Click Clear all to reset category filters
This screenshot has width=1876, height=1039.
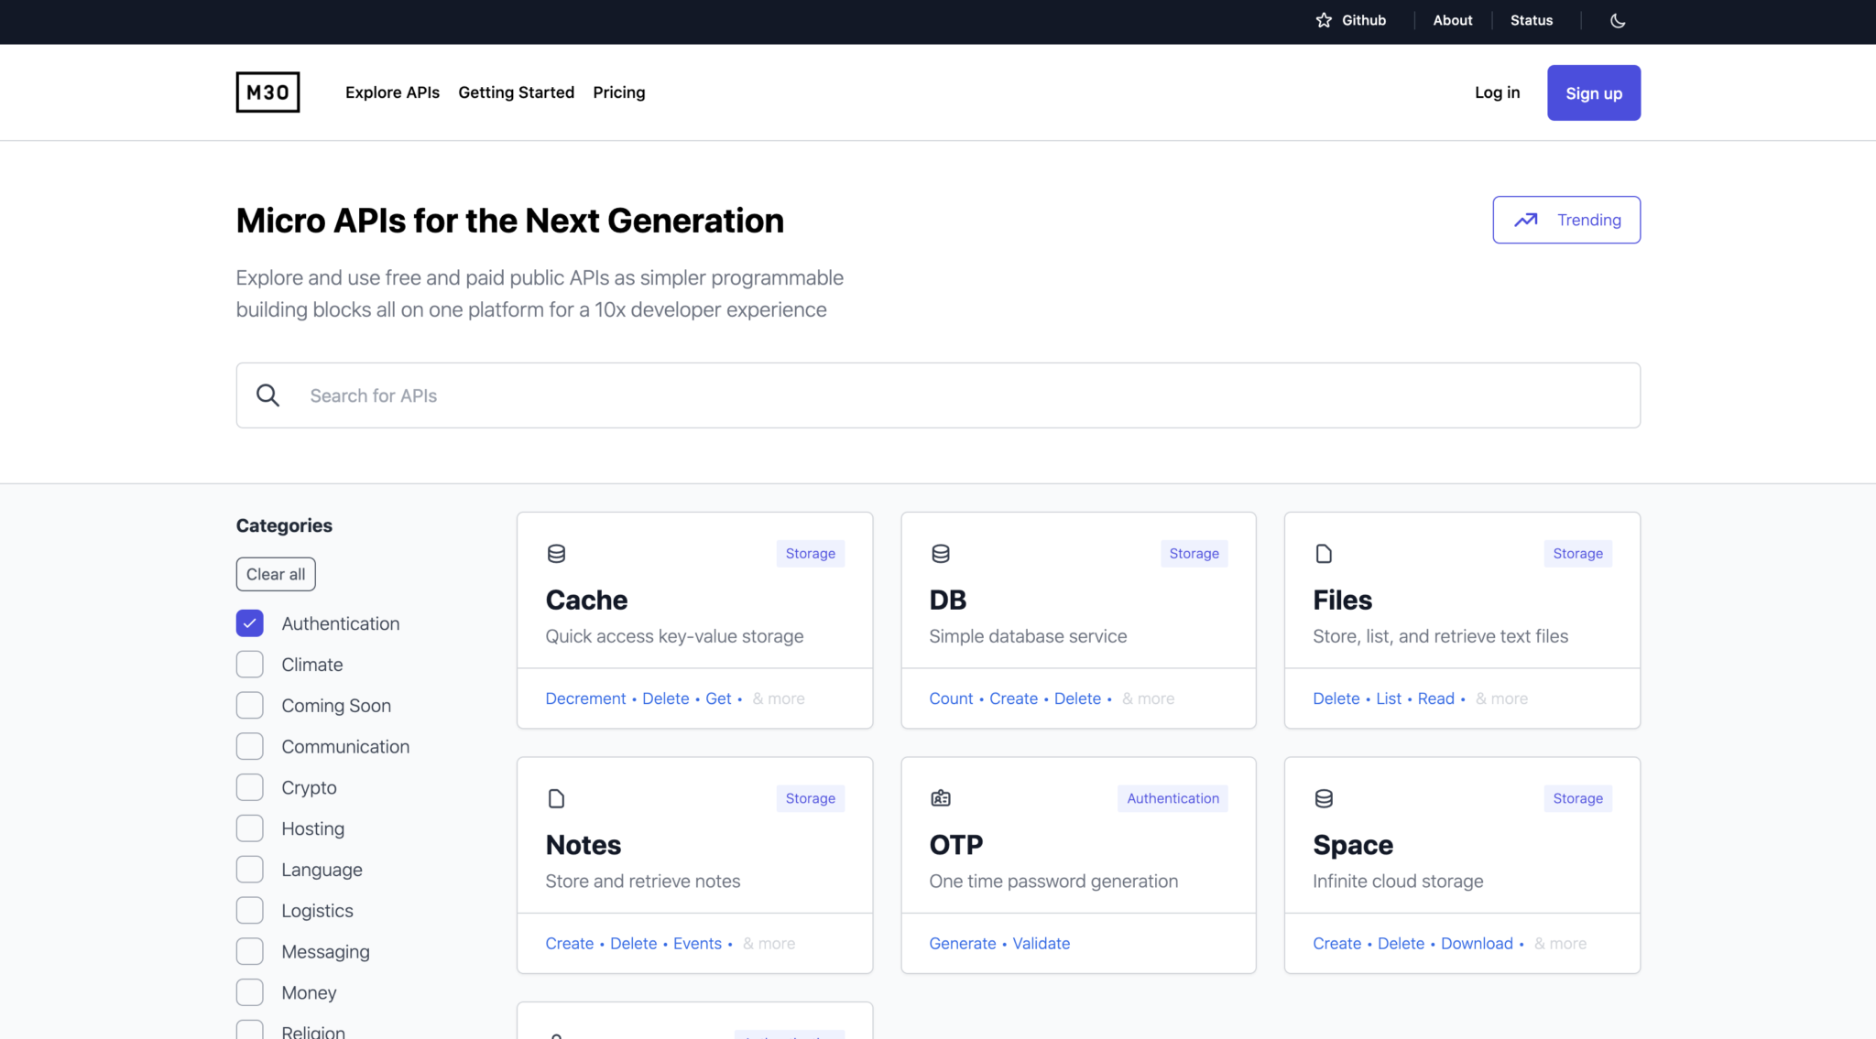point(275,574)
